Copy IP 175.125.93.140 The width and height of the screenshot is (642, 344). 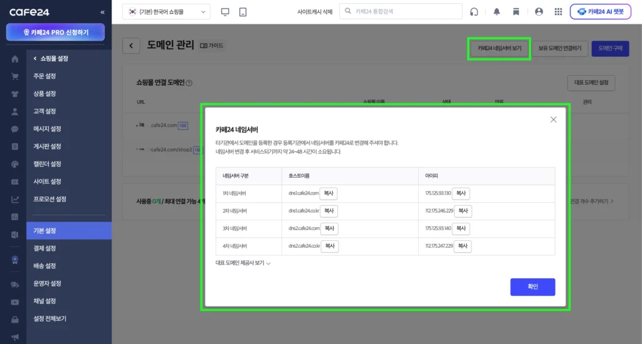coord(461,228)
